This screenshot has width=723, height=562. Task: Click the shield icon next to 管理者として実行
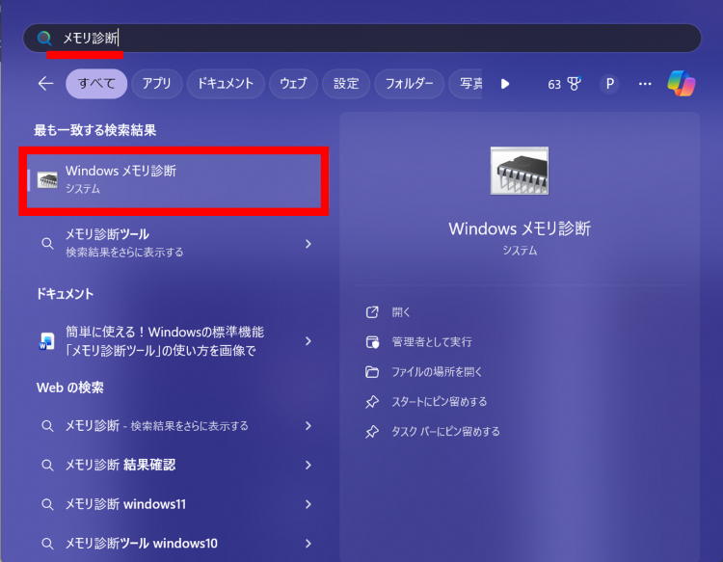(372, 342)
